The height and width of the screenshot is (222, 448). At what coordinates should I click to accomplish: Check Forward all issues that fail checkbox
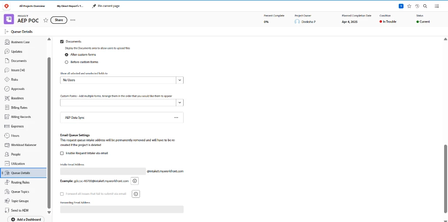(62, 194)
